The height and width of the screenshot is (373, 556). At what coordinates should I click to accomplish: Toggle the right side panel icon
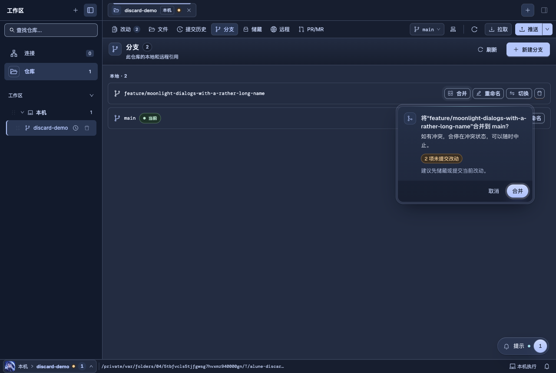[544, 10]
